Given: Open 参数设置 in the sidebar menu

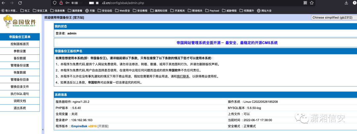Looking at the screenshot, I should coord(20,51).
